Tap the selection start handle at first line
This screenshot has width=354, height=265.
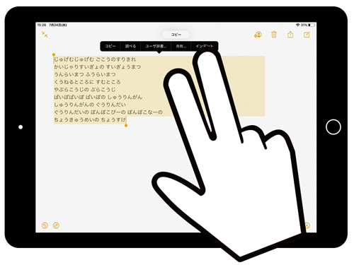[x=54, y=55]
